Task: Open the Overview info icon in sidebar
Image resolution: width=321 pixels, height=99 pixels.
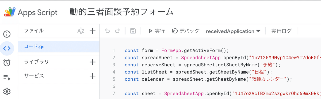Action: pos(7,34)
